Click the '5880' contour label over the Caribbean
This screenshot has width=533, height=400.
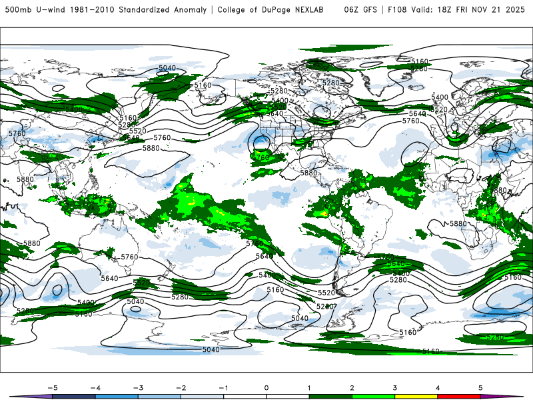click(x=308, y=173)
